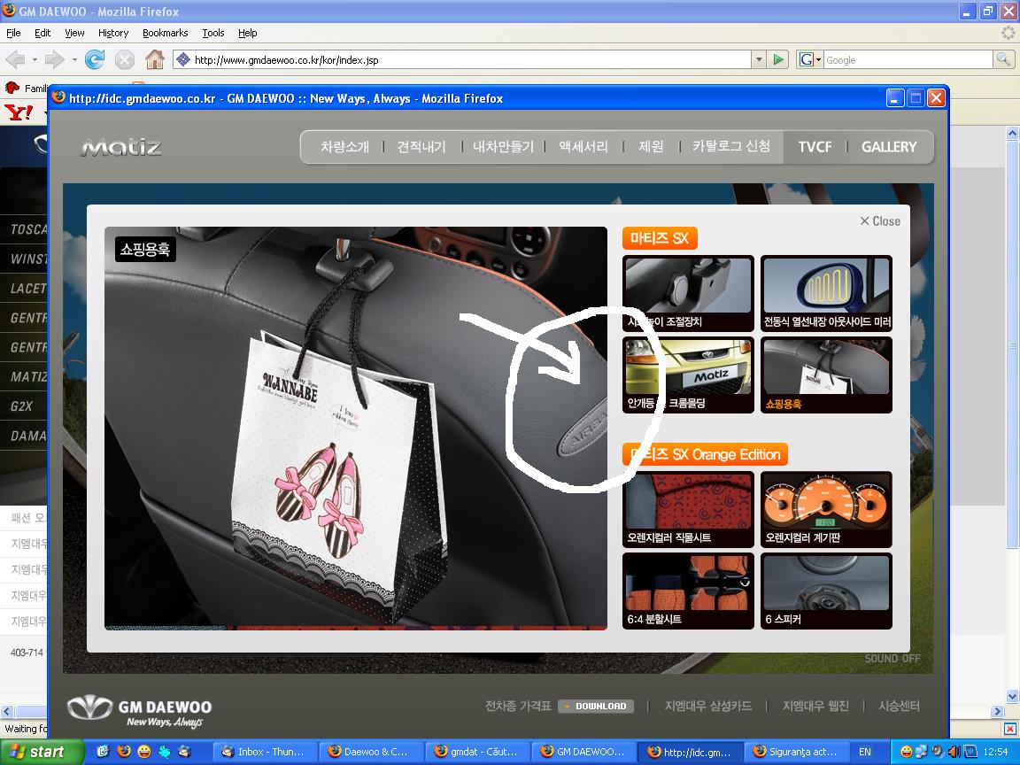1020x765 pixels.
Task: Toggle SOUND OFF in the popup
Action: pyautogui.click(x=892, y=659)
